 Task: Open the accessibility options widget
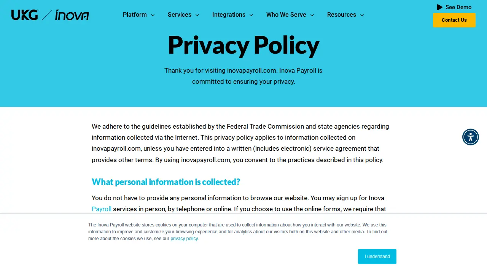pyautogui.click(x=471, y=137)
